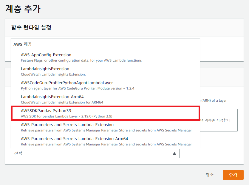The height and width of the screenshot is (185, 249).
Task: Pick AWSCodeGuruProfilerPythonAgentLambdaLayer option
Action: click(x=106, y=85)
